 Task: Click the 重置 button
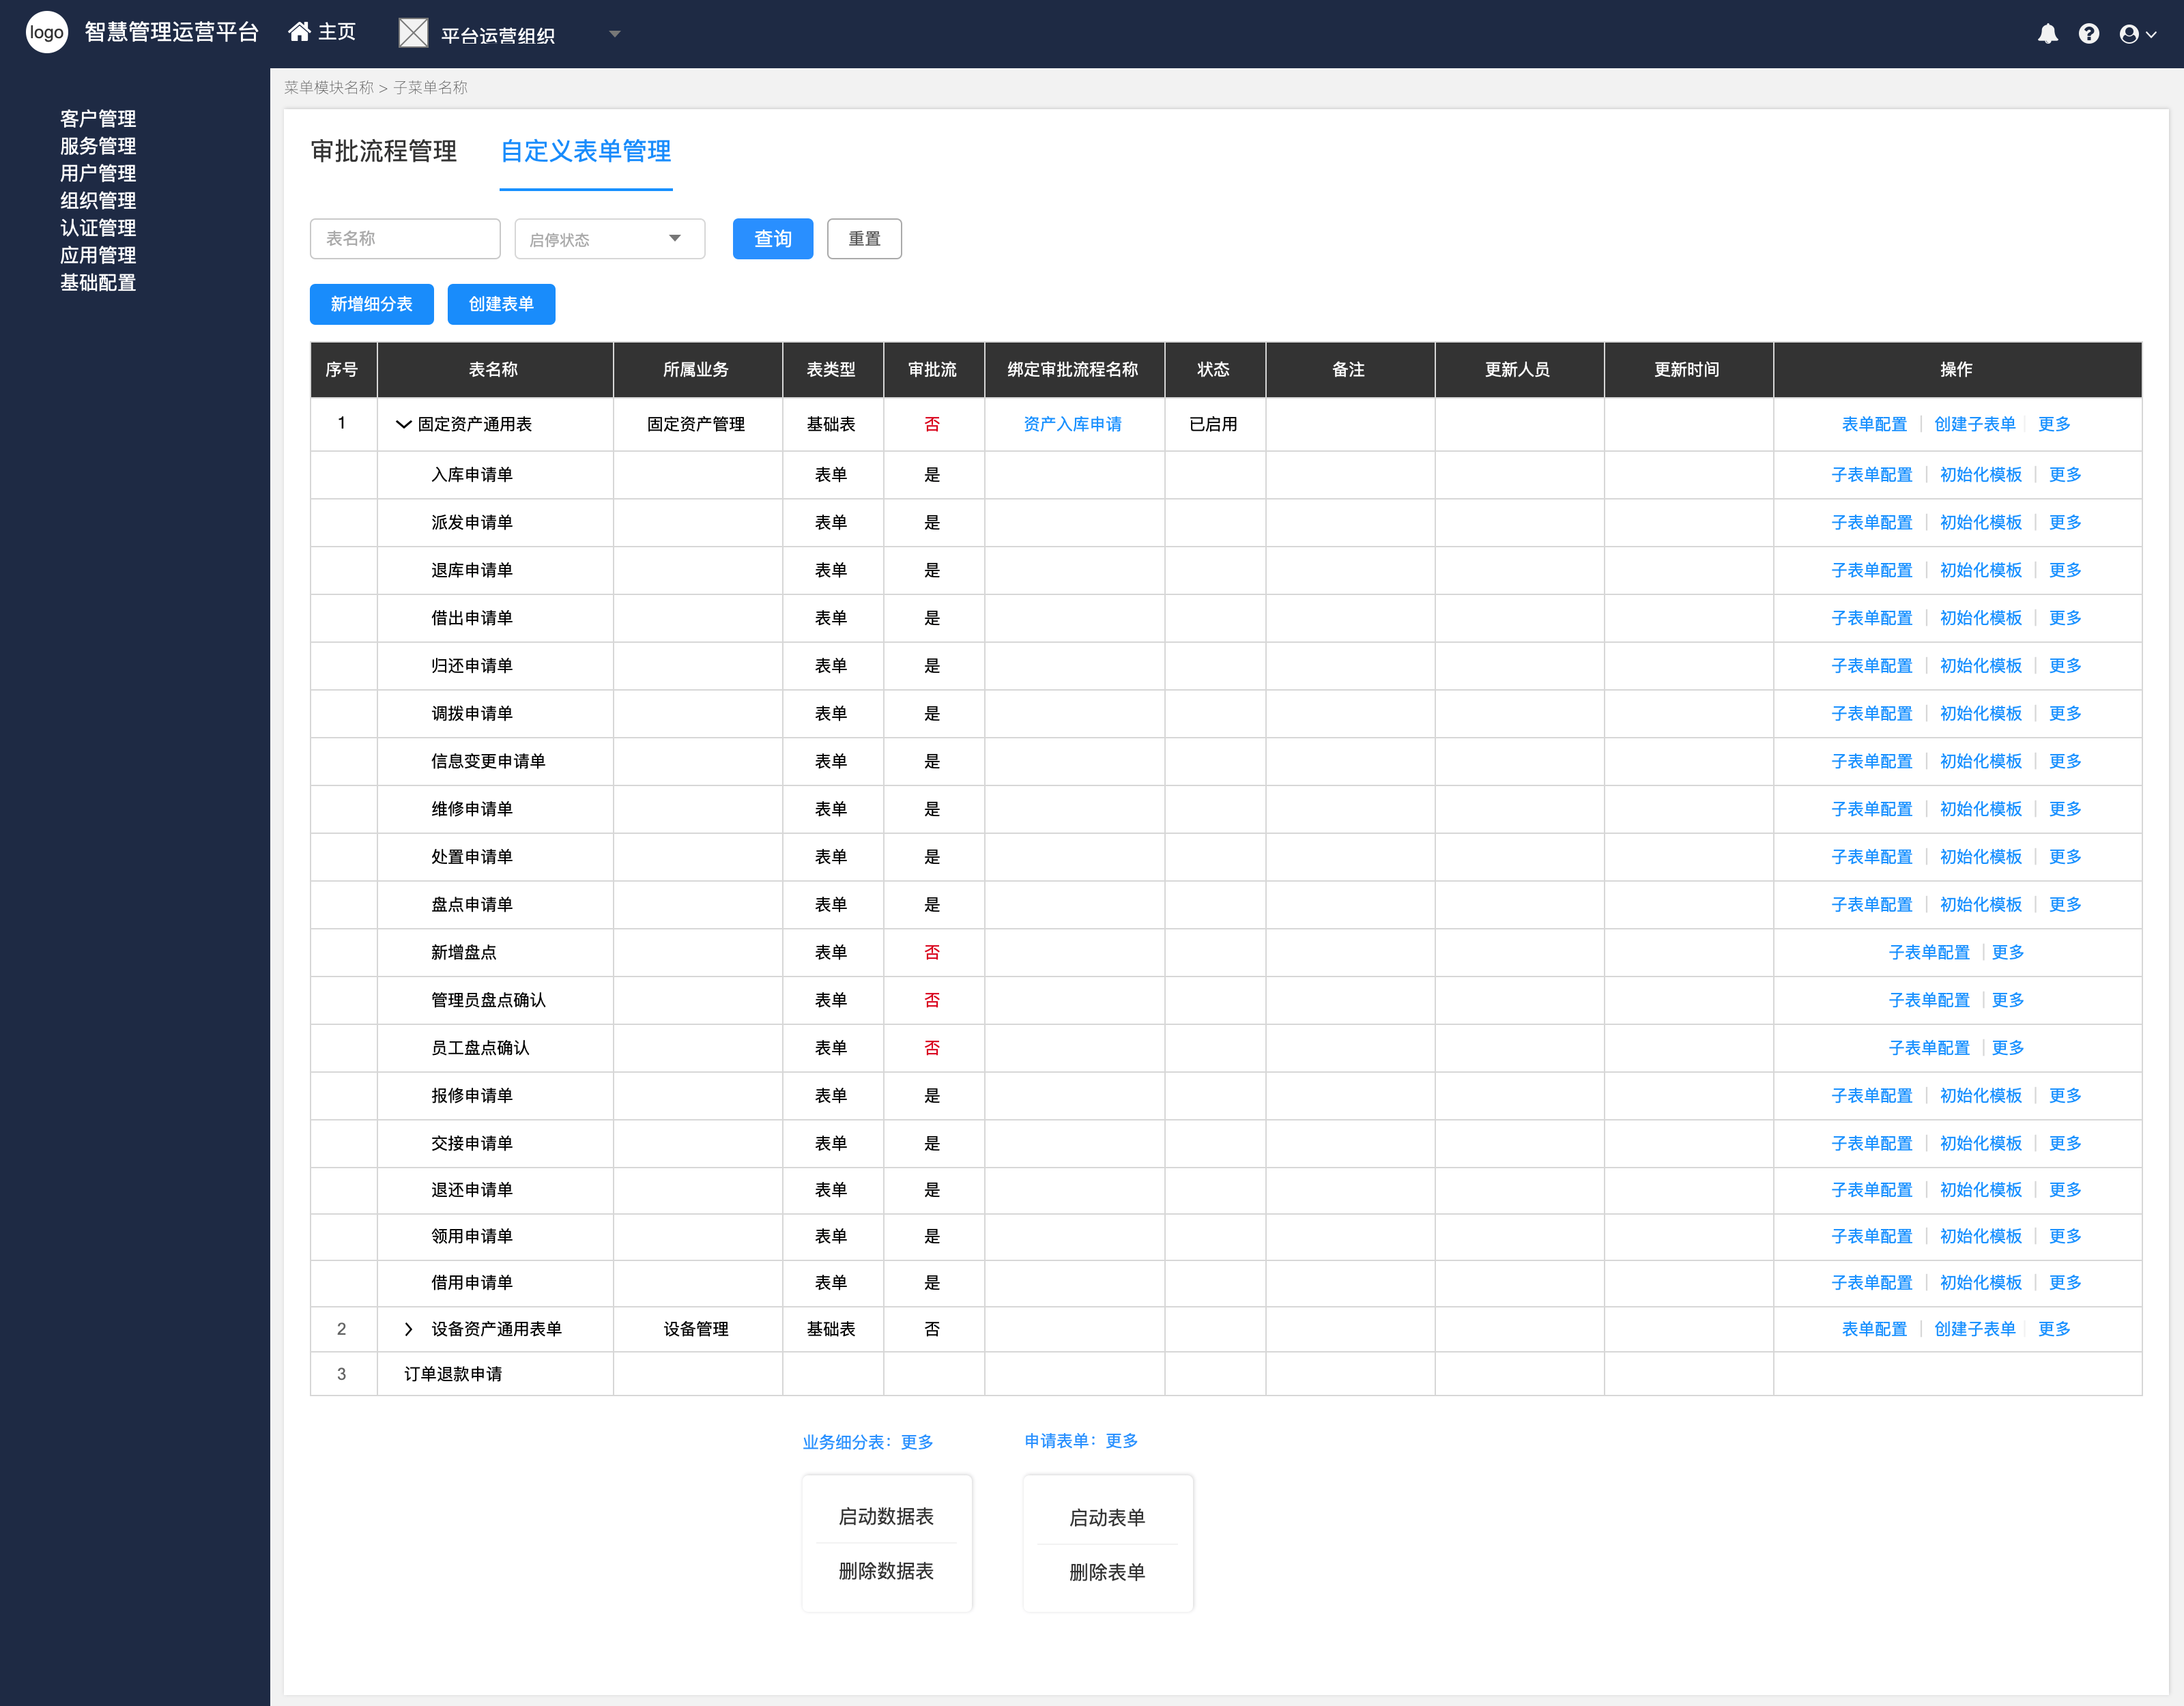(865, 239)
